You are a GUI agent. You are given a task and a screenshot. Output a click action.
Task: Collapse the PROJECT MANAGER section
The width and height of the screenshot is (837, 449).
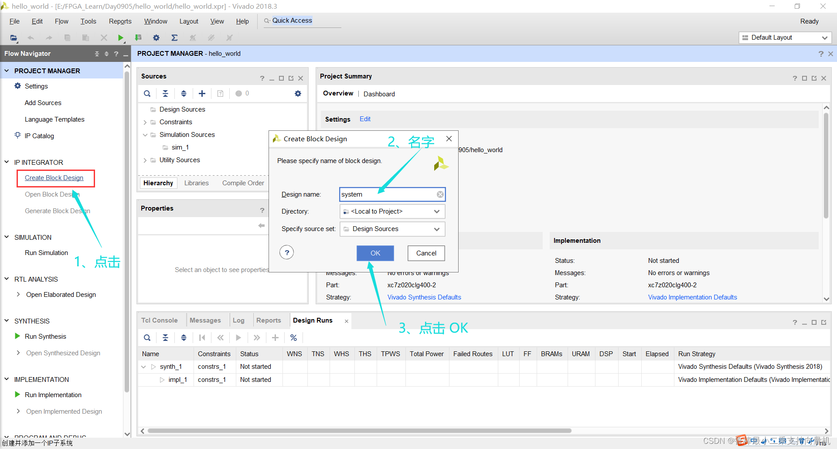(x=7, y=71)
